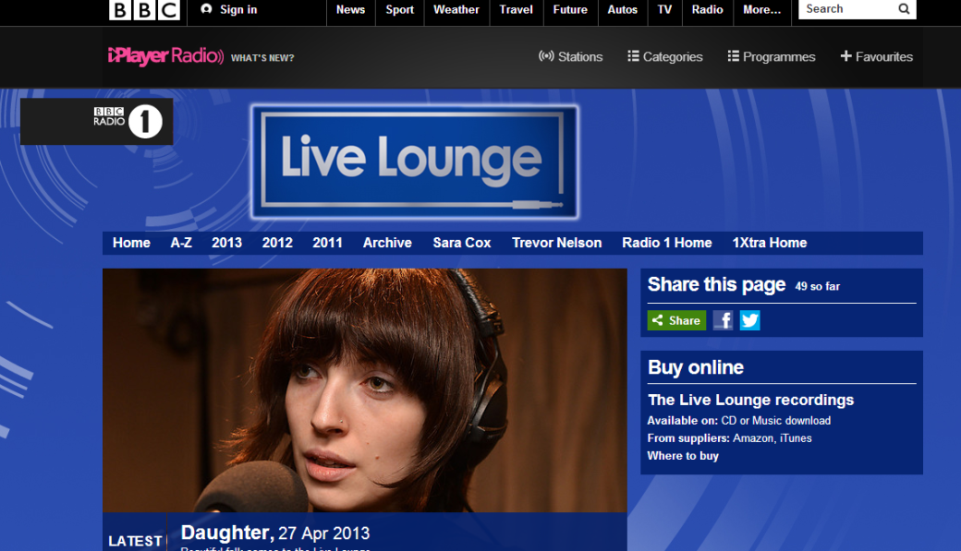
Task: Open the What's New link
Action: pyautogui.click(x=262, y=58)
